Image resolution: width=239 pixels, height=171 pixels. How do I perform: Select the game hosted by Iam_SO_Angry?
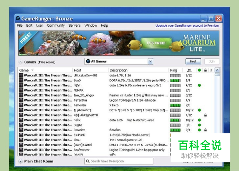click(116, 95)
